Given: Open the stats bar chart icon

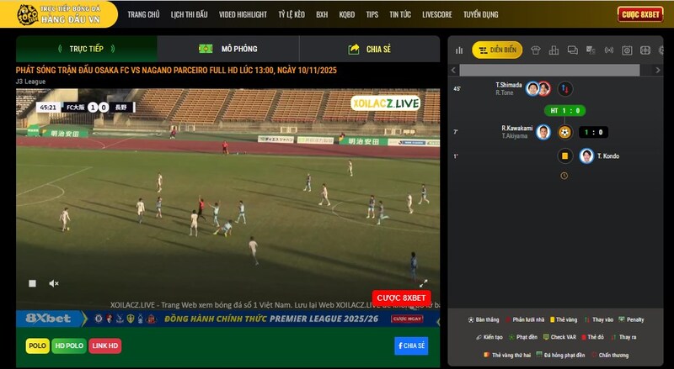Looking at the screenshot, I should pyautogui.click(x=459, y=50).
